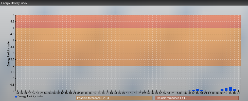Viewport: 248px width, 101px height.
Task: Click the y-axis value 6
Action: coord(14,15)
